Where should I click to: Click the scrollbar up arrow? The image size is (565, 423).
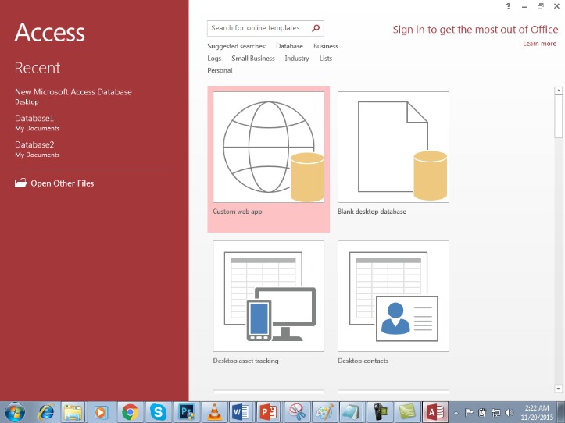(x=558, y=91)
